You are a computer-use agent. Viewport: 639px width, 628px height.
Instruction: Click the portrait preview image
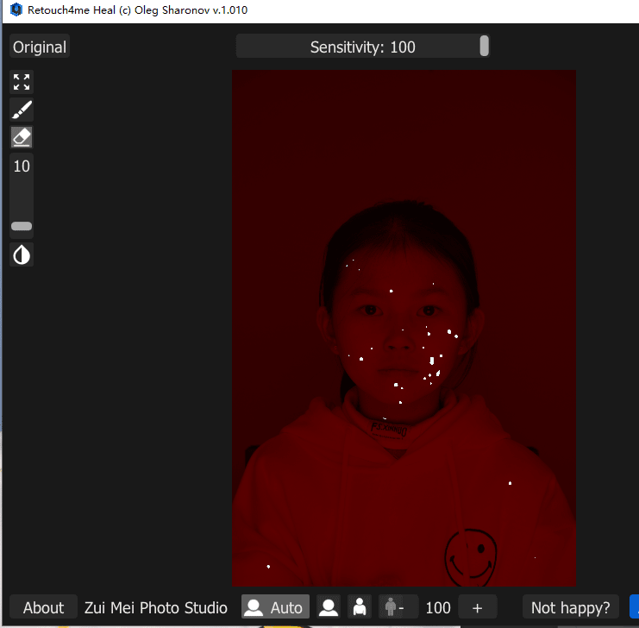click(x=404, y=329)
